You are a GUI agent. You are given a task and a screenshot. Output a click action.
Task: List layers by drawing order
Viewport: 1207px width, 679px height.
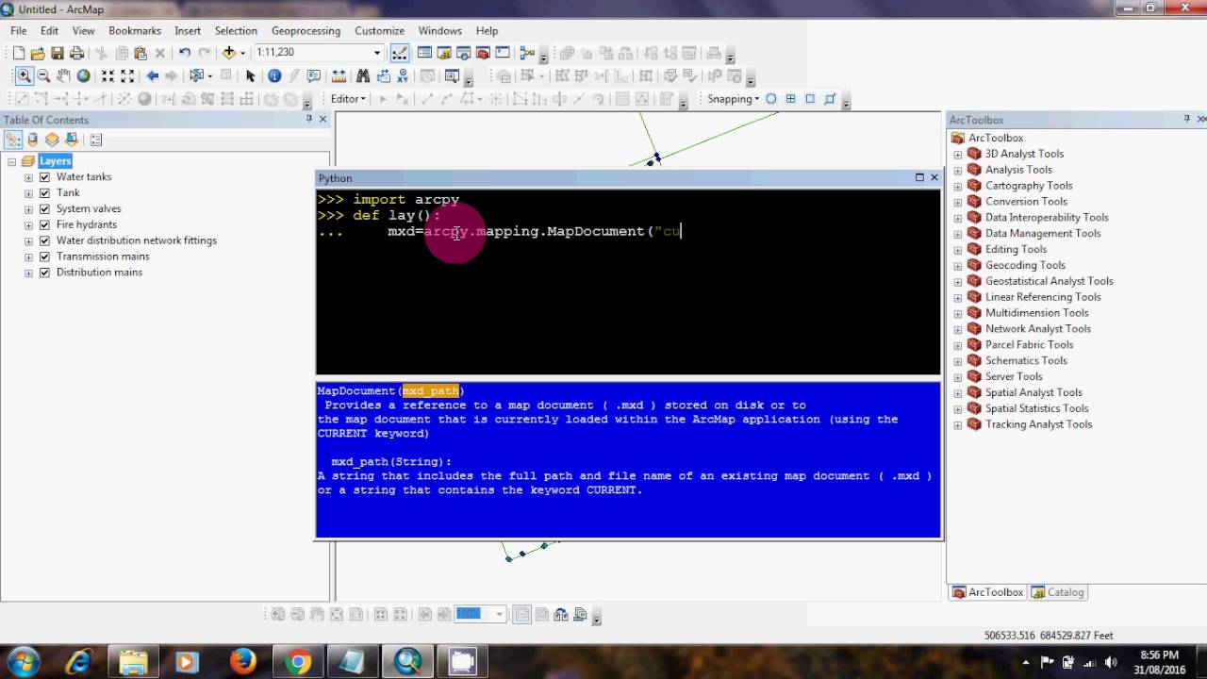tap(13, 140)
